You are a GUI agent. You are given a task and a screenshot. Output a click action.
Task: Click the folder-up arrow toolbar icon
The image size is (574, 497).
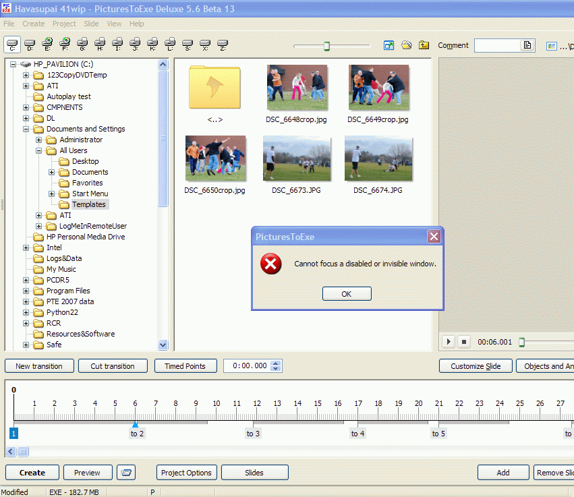[x=424, y=45]
